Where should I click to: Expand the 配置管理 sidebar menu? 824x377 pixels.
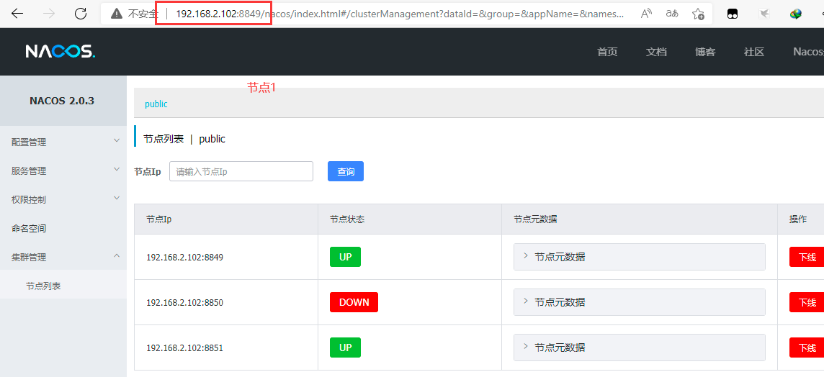coord(63,142)
